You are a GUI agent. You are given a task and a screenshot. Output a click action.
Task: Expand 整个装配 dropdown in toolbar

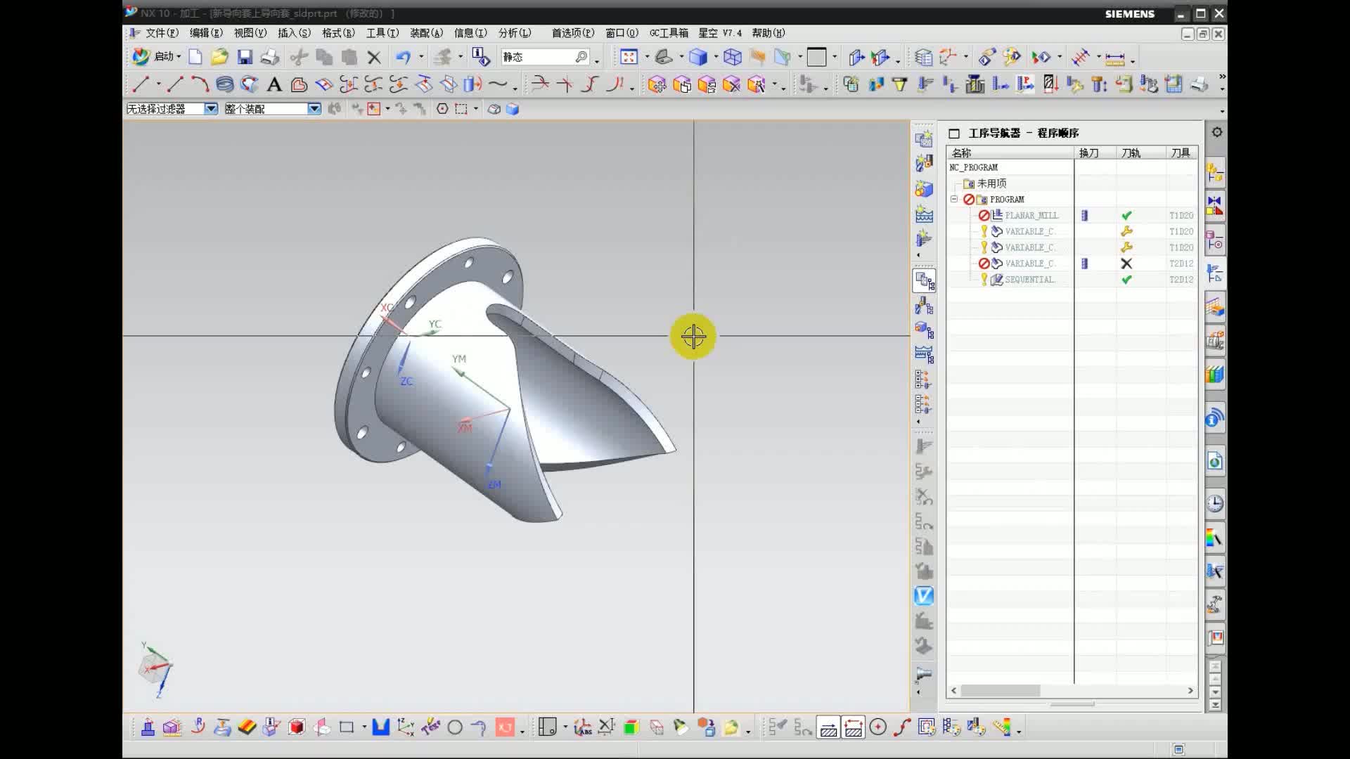click(x=315, y=110)
